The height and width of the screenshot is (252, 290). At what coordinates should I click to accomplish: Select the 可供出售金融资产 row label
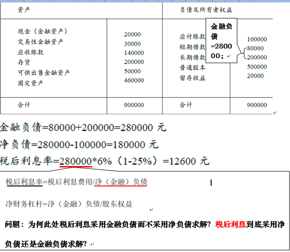(x=44, y=72)
